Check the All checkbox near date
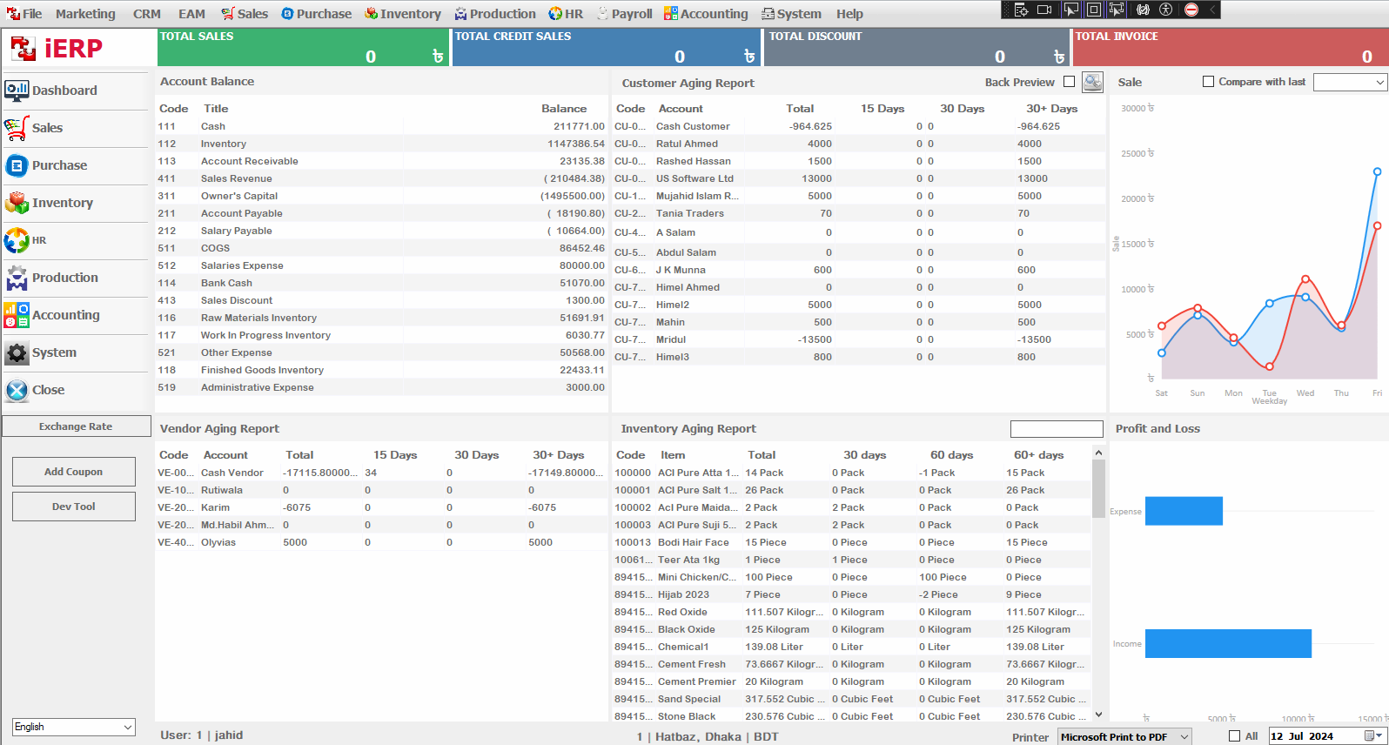 coord(1234,736)
